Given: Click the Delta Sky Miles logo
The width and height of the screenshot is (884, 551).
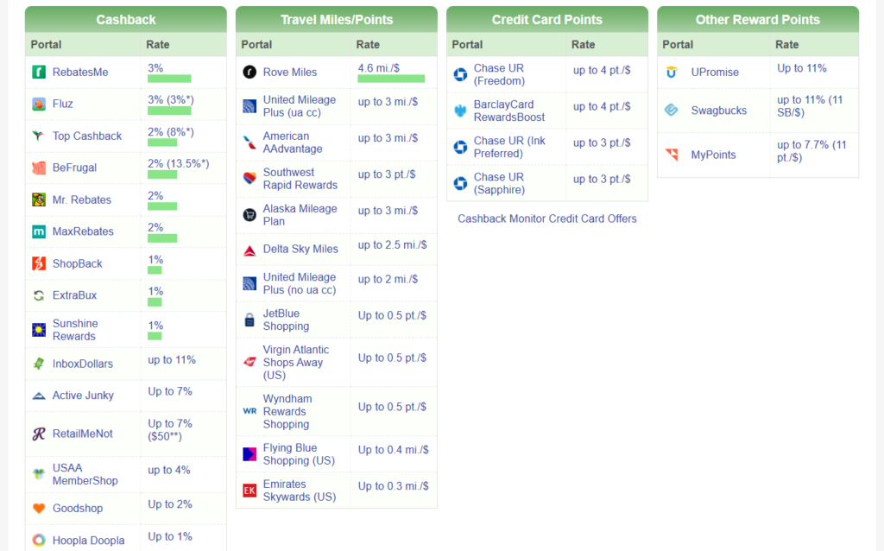Looking at the screenshot, I should point(249,250).
